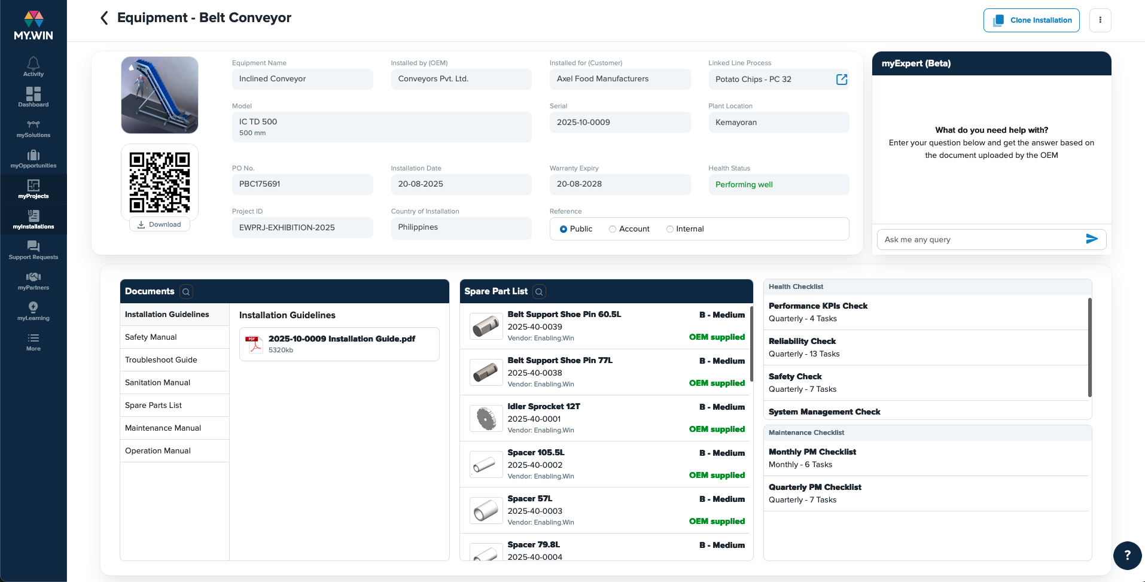Switch to the Troubleshoot Guide tab
Image resolution: width=1145 pixels, height=582 pixels.
click(x=161, y=360)
